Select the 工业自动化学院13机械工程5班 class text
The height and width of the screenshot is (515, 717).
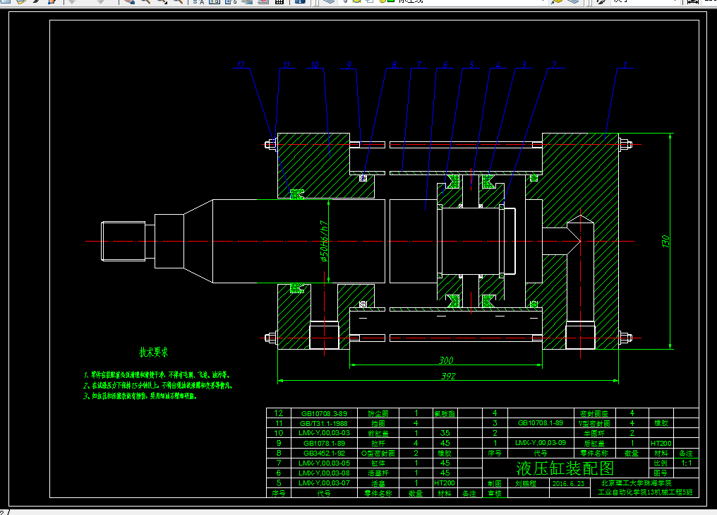tap(645, 492)
